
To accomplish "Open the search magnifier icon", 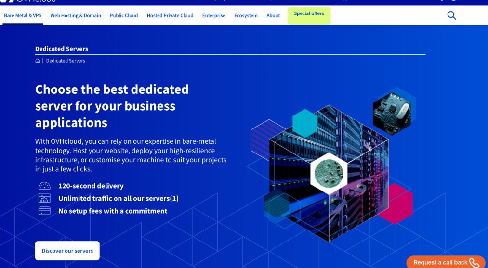I will [x=451, y=15].
